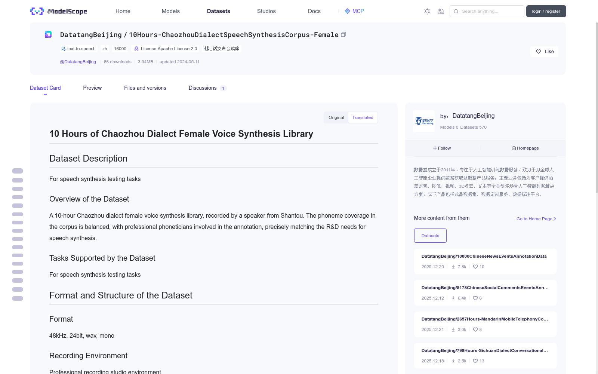Open the Datasets menu
This screenshot has width=598, height=374.
click(x=219, y=11)
